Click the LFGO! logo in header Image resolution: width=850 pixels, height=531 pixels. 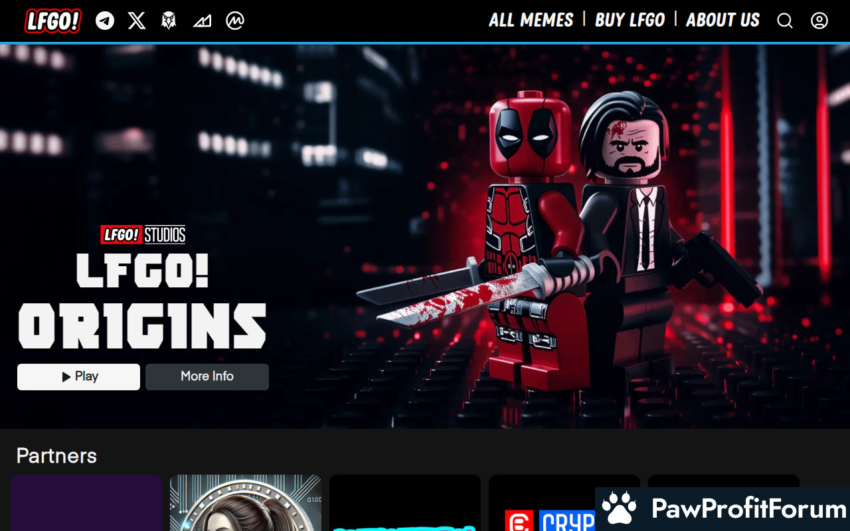(x=53, y=21)
